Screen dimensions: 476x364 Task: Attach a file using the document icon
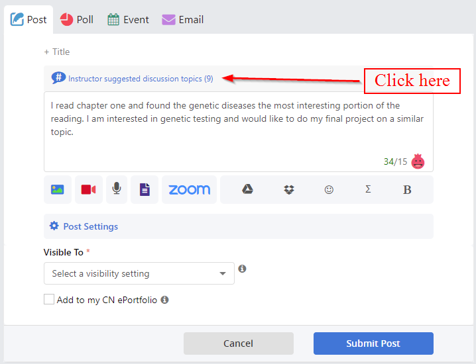pyautogui.click(x=145, y=189)
